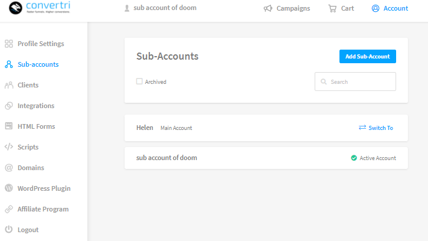Switch To the Helen main account

[x=376, y=128]
